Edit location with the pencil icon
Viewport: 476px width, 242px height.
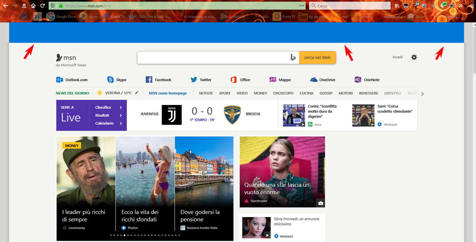point(136,93)
